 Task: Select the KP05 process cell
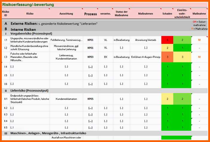pos(90,99)
